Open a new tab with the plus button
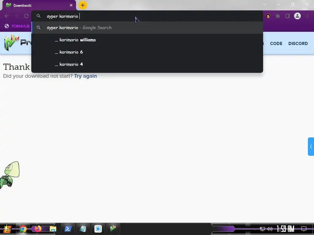 click(83, 6)
